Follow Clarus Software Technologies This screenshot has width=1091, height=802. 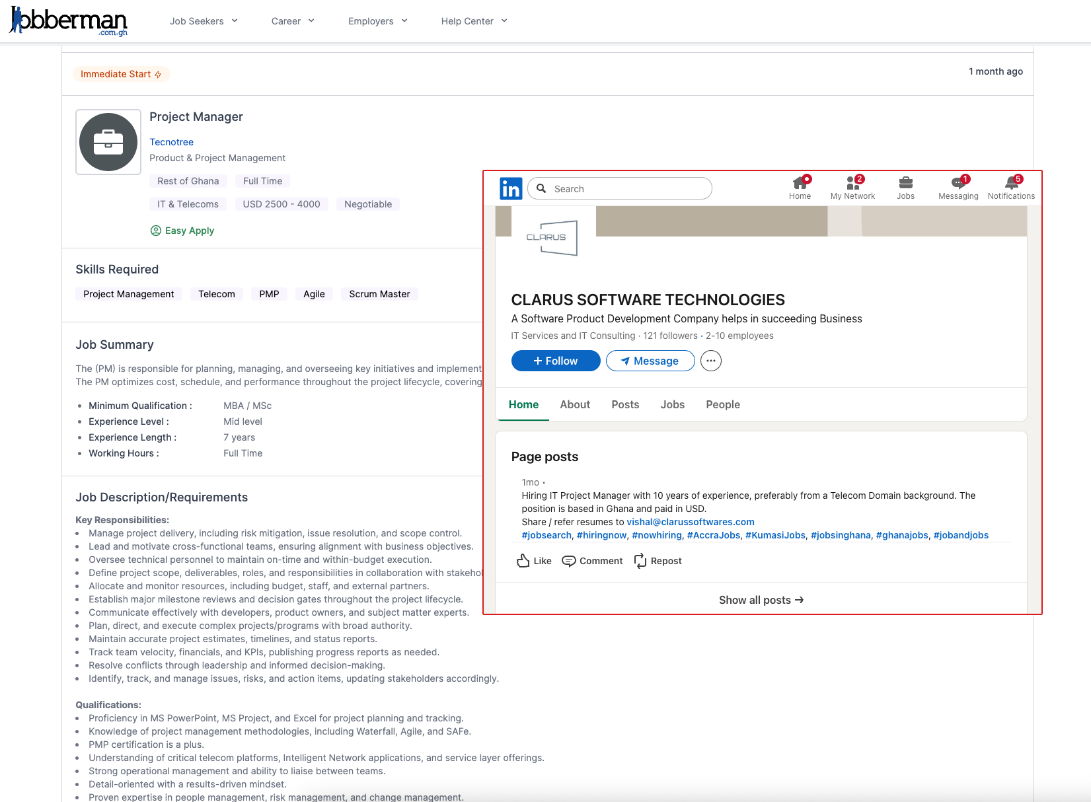tap(556, 361)
